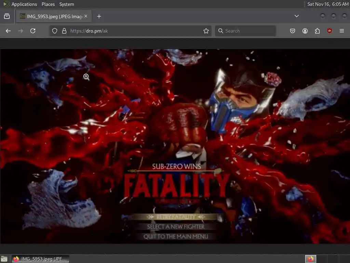350x263 pixels.
Task: Open the Firefox View icon in the tab bar
Action: click(x=7, y=16)
